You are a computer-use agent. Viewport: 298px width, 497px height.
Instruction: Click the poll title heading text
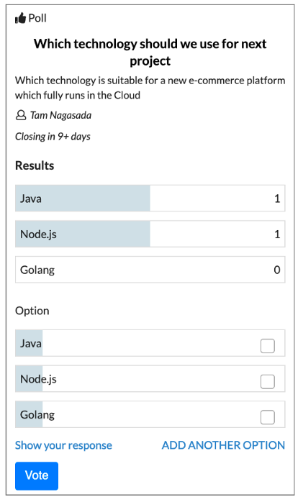[150, 53]
